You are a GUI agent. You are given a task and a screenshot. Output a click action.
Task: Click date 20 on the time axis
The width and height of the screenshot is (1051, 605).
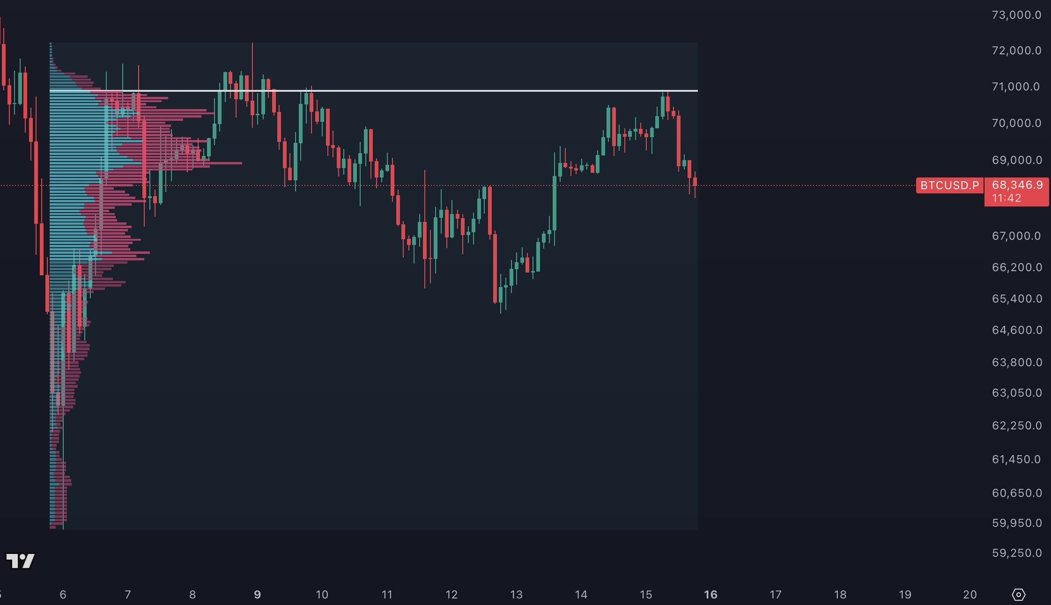(x=970, y=595)
